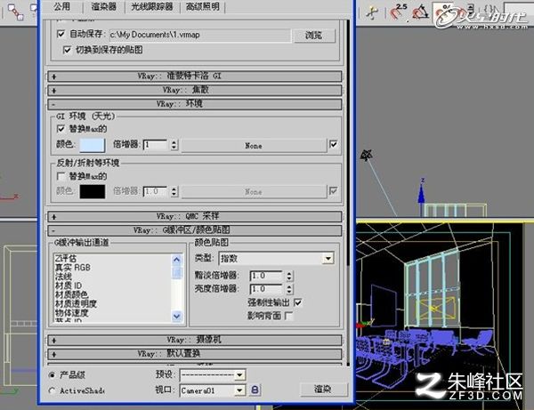Select 材质 ID in the channel list
Screen dimensions: 534x410
[69, 285]
